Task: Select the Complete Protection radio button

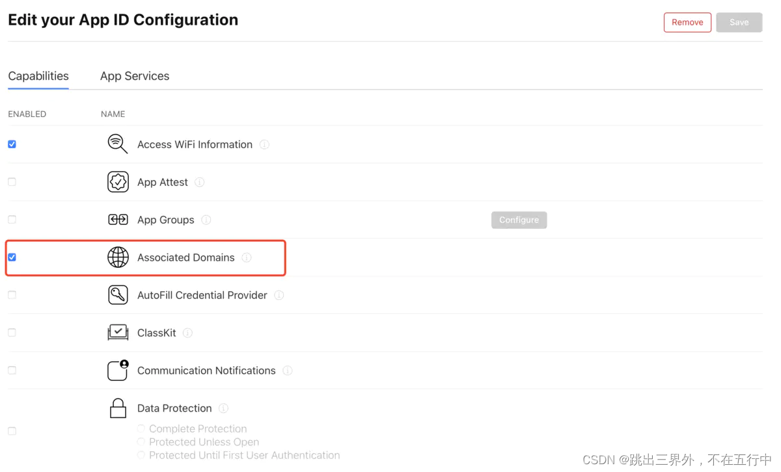Action: 141,428
